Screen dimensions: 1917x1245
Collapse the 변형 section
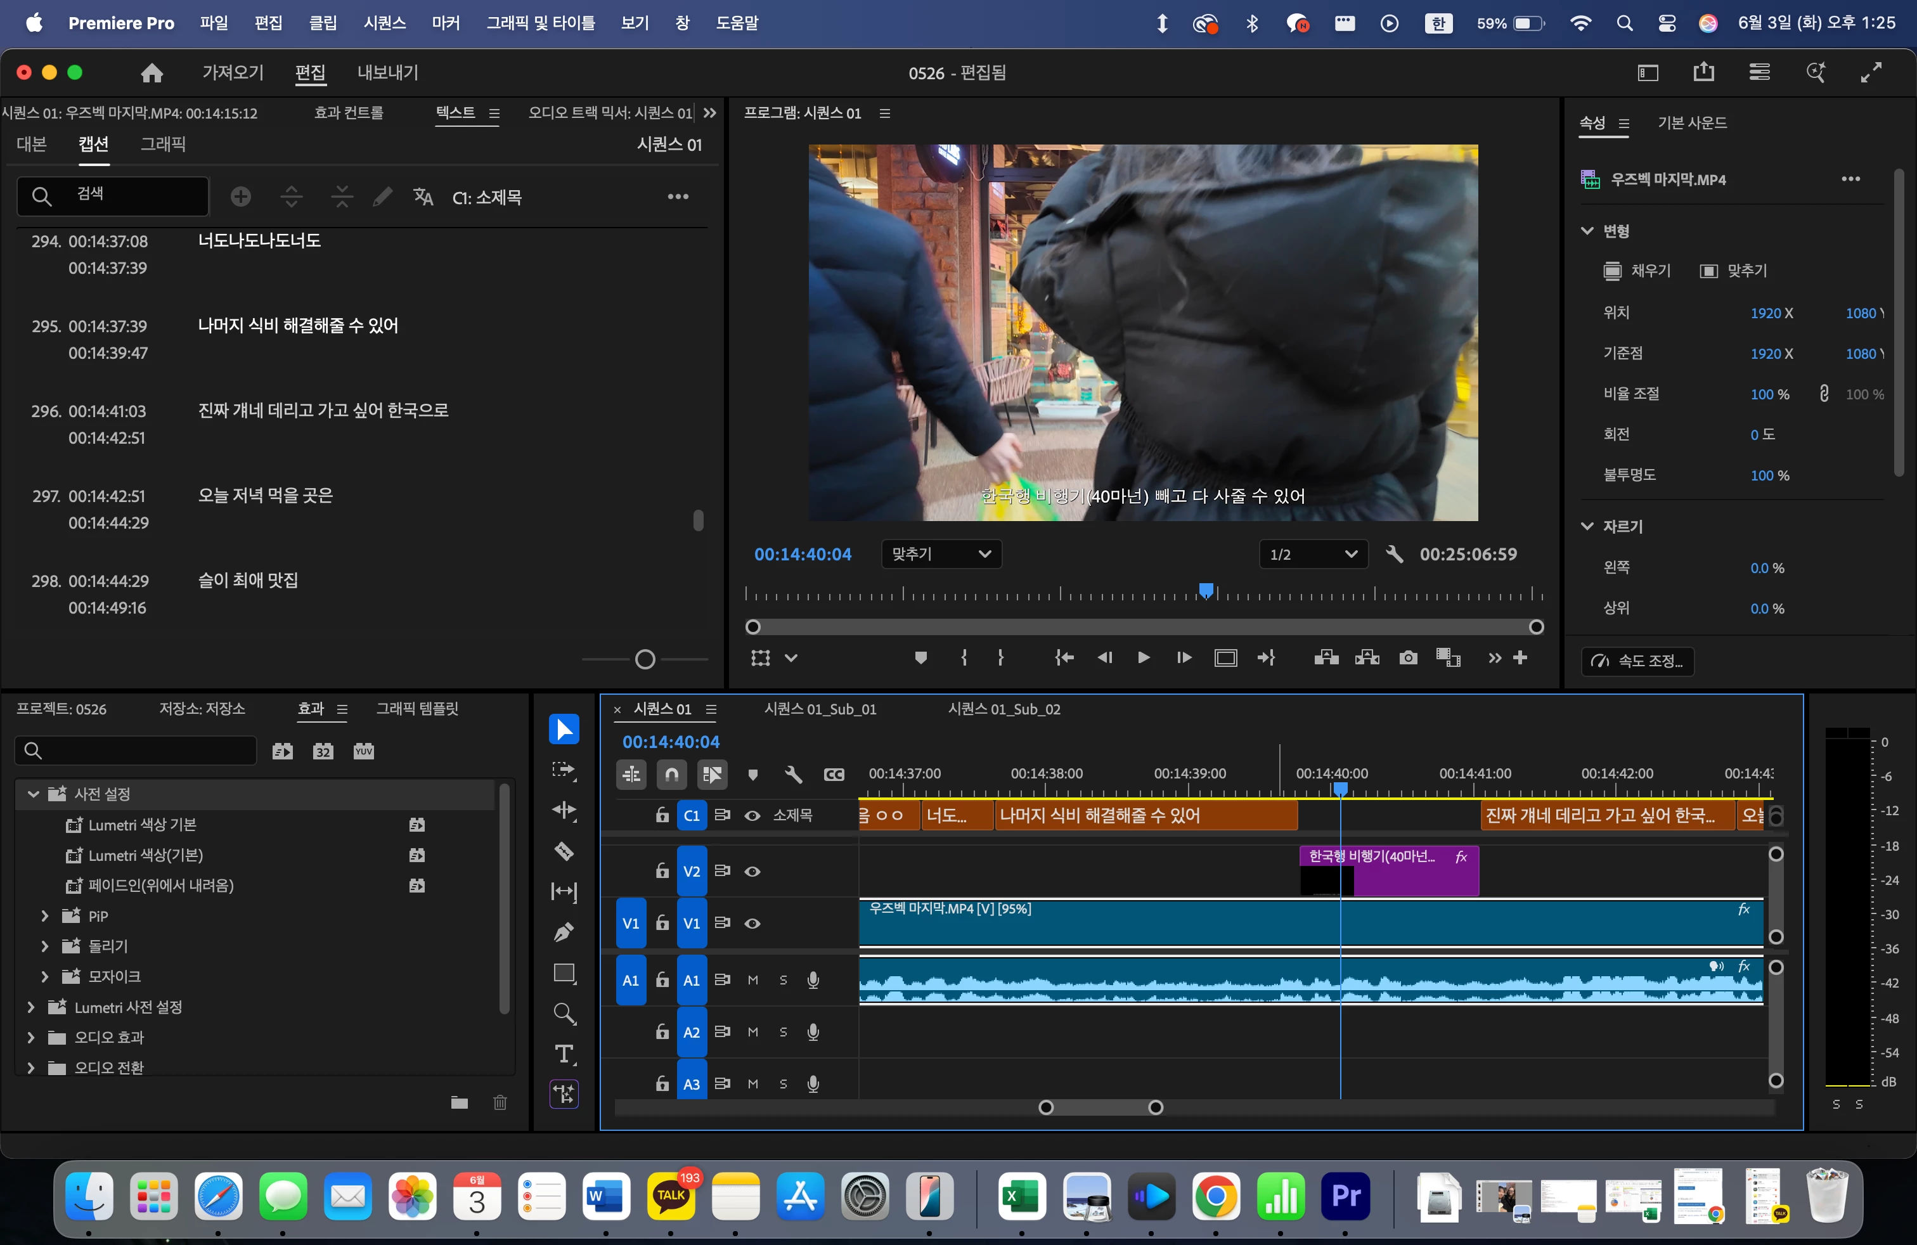[x=1587, y=231]
